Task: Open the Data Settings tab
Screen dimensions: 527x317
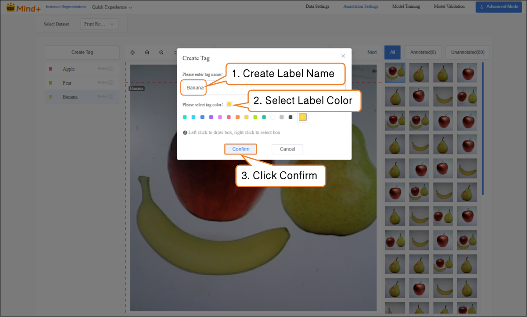Action: click(317, 7)
